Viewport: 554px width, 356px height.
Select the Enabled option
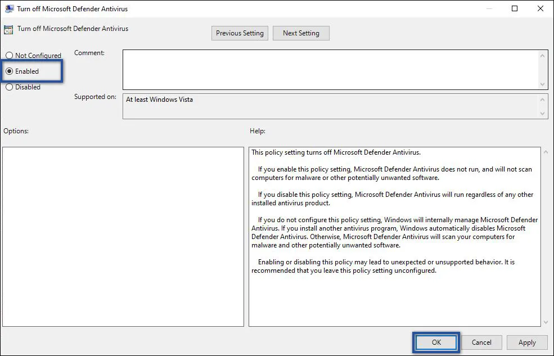pos(9,71)
